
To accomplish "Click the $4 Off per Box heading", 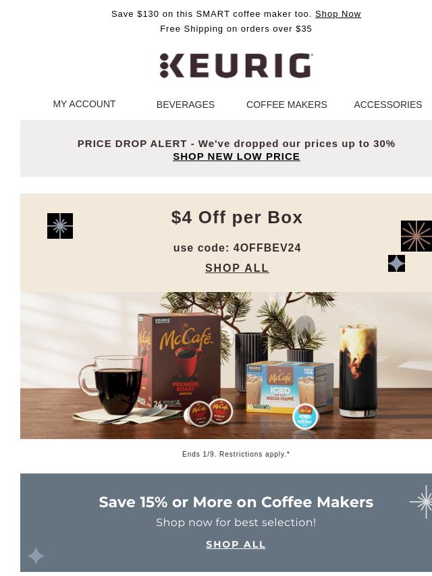I will pos(237,217).
